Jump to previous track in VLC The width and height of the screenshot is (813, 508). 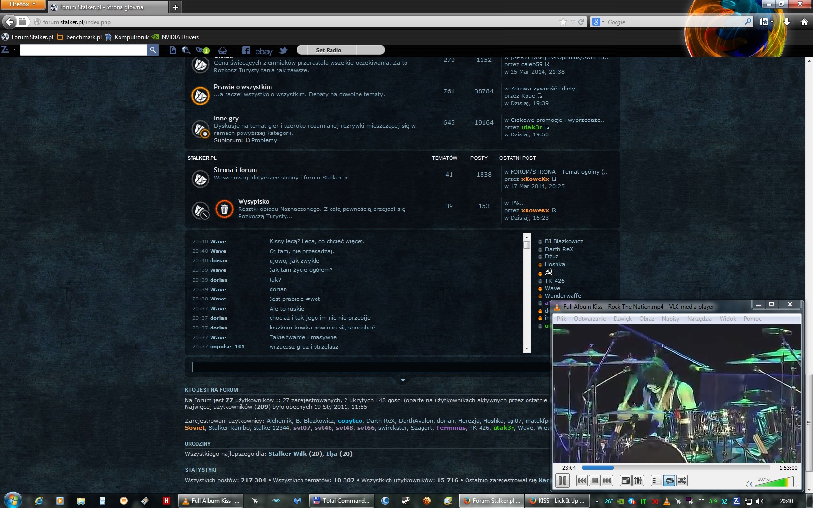pos(582,480)
